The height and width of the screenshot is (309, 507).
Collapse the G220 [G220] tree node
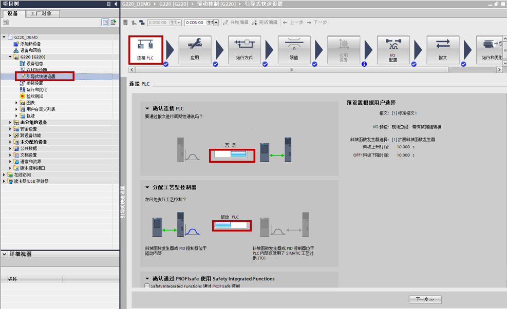[x=11, y=57]
